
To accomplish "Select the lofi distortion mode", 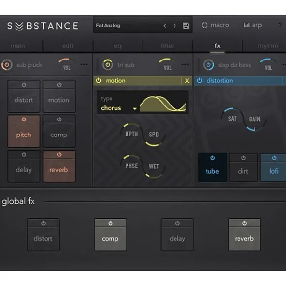I will [273, 171].
